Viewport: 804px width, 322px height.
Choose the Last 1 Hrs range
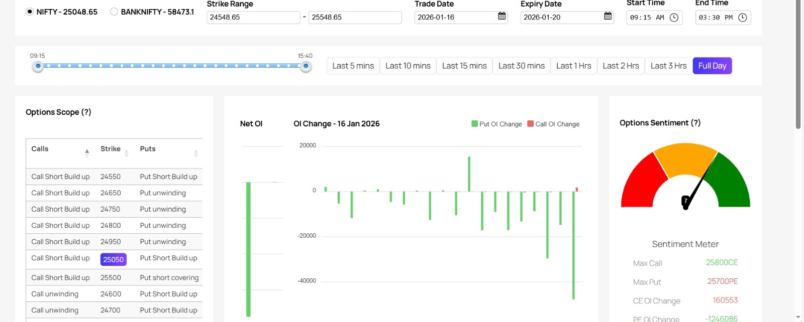[x=573, y=66]
